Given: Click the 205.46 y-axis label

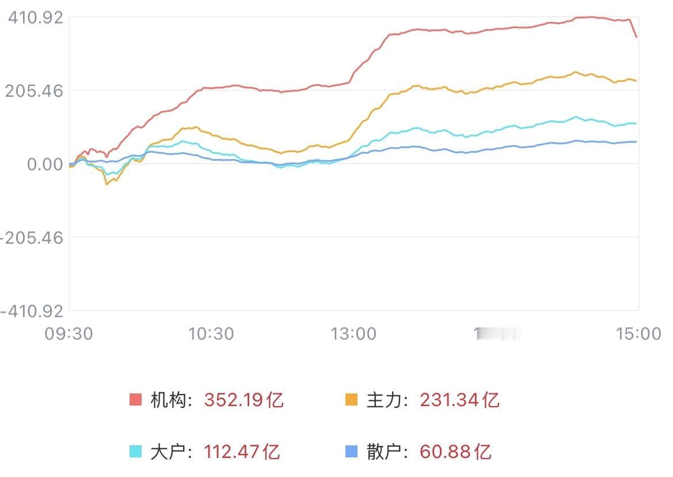Looking at the screenshot, I should click(x=34, y=91).
